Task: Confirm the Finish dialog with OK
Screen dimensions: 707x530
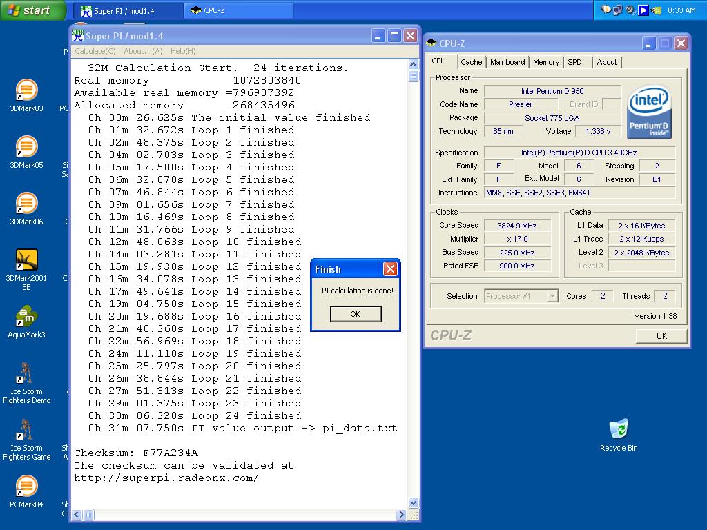Action: pos(356,314)
